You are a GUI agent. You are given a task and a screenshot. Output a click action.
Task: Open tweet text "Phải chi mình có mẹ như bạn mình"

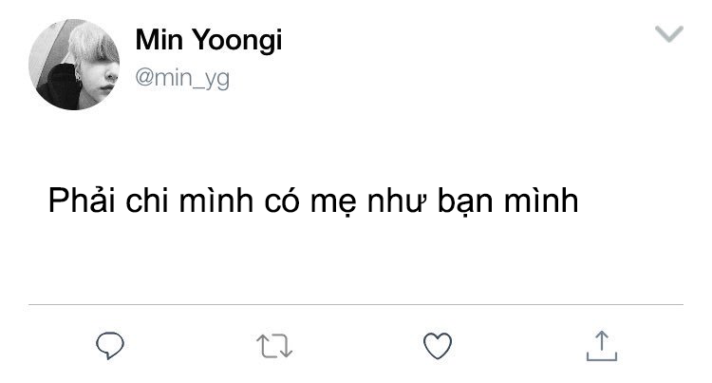[313, 202]
